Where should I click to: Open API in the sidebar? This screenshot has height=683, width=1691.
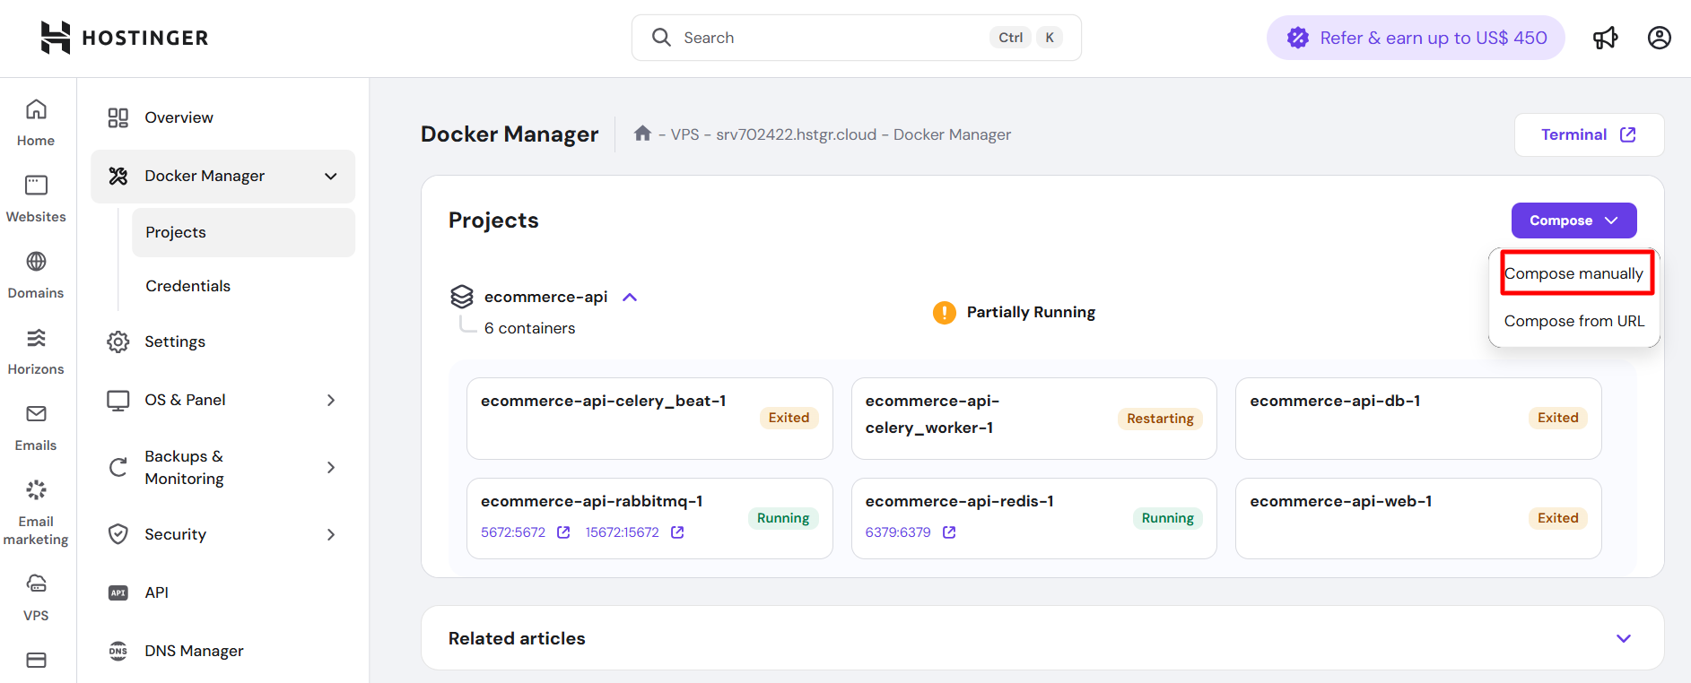222,592
